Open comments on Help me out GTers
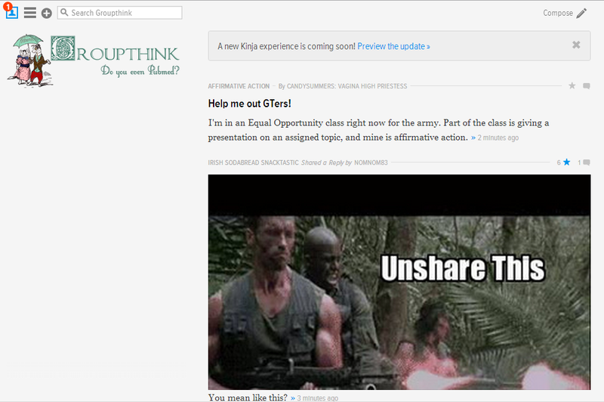Screen dimensions: 604x402 tap(587, 86)
